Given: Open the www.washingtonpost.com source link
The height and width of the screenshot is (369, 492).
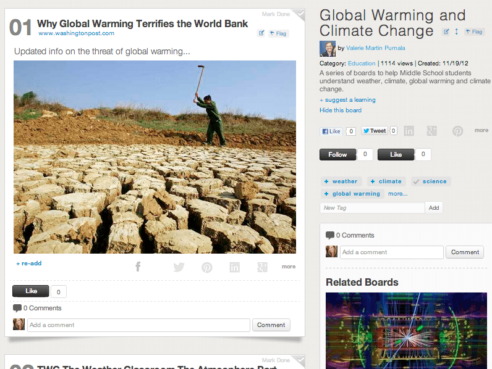Looking at the screenshot, I should pos(76,33).
